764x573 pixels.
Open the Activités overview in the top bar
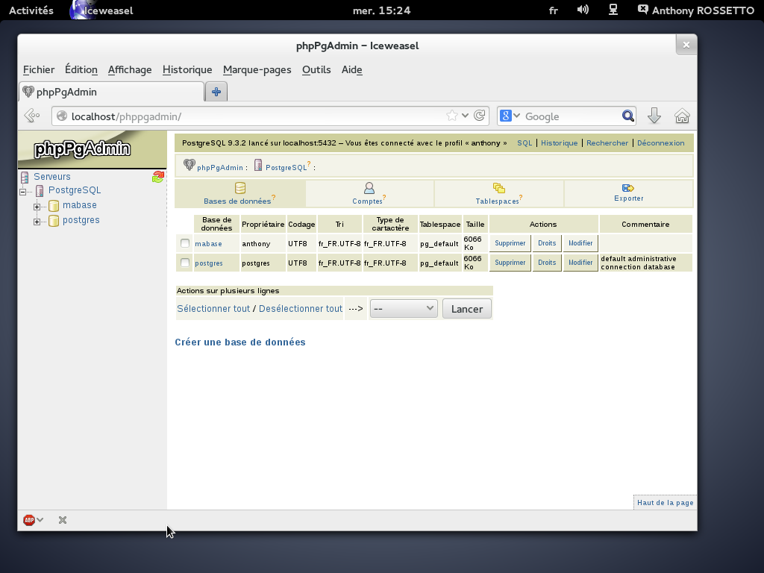pos(31,10)
